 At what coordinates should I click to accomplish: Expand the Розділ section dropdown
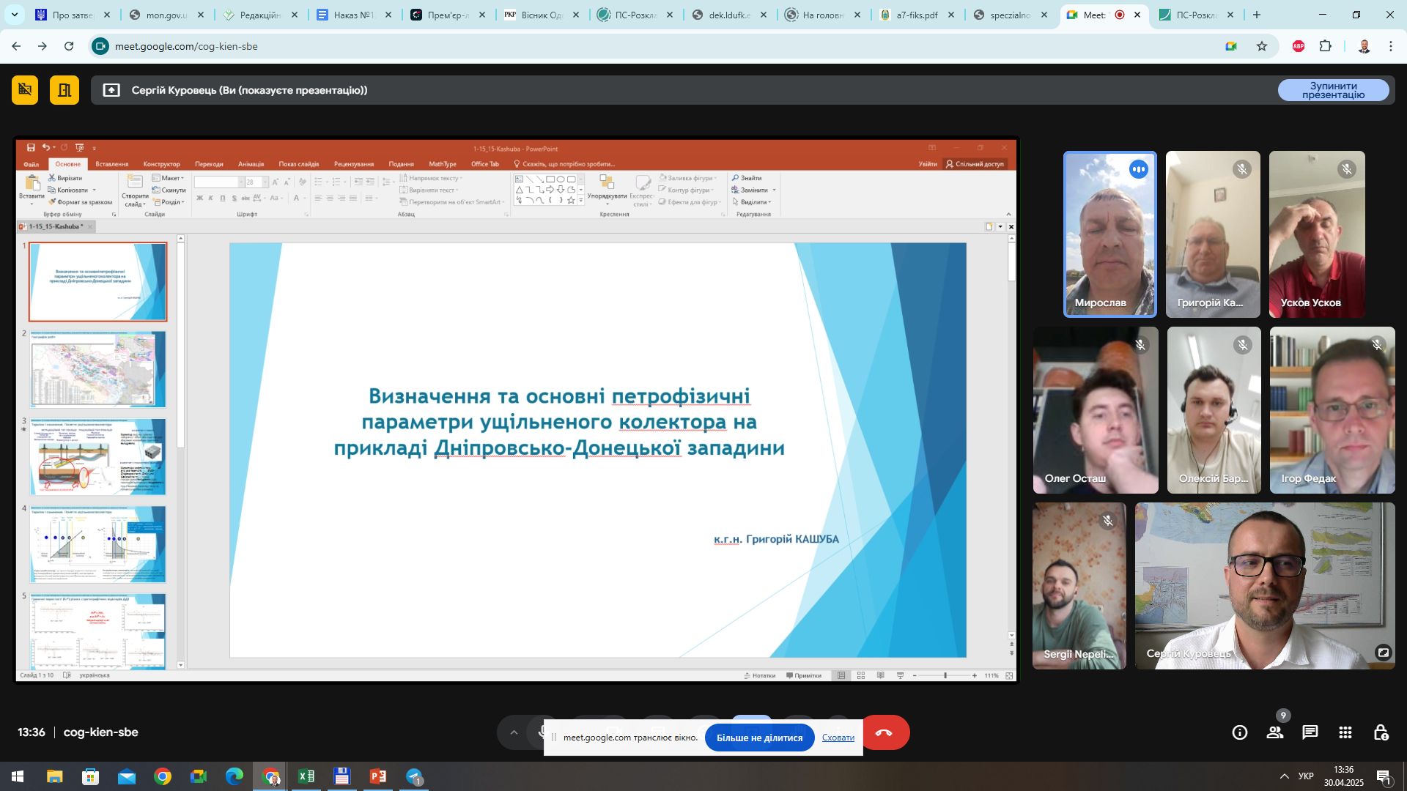click(169, 202)
